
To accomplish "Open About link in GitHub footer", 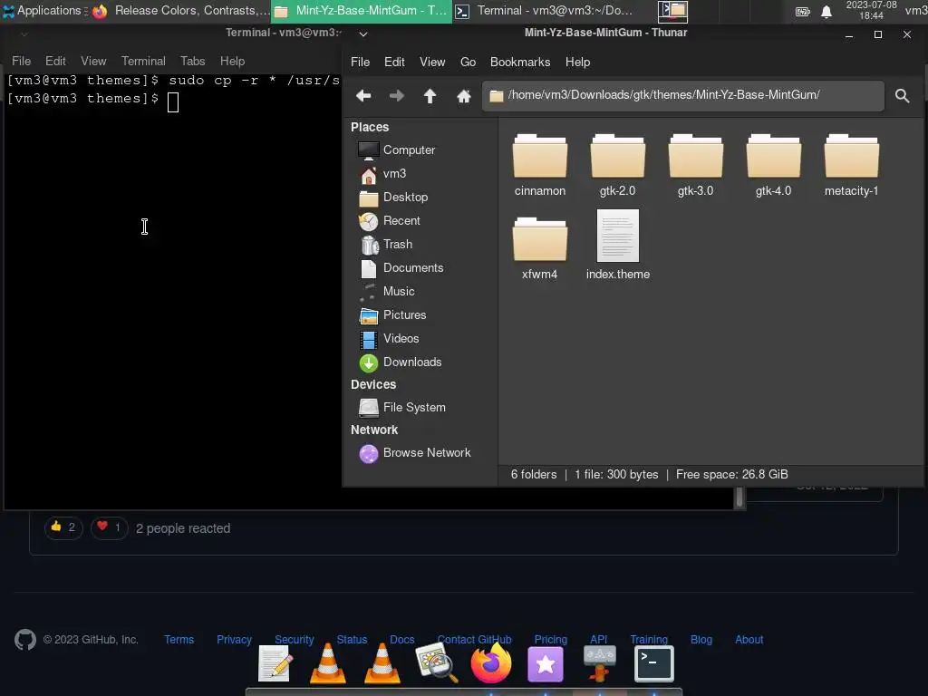I will point(749,640).
